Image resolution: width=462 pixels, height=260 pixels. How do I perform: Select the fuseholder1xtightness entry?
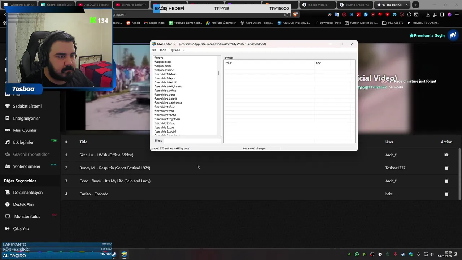(167, 119)
